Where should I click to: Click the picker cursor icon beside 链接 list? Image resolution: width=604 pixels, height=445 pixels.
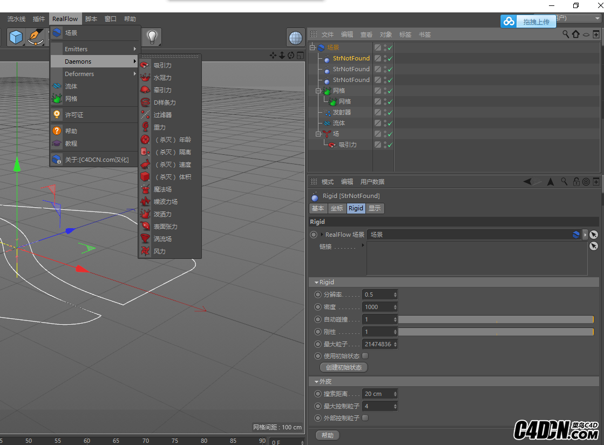(594, 245)
